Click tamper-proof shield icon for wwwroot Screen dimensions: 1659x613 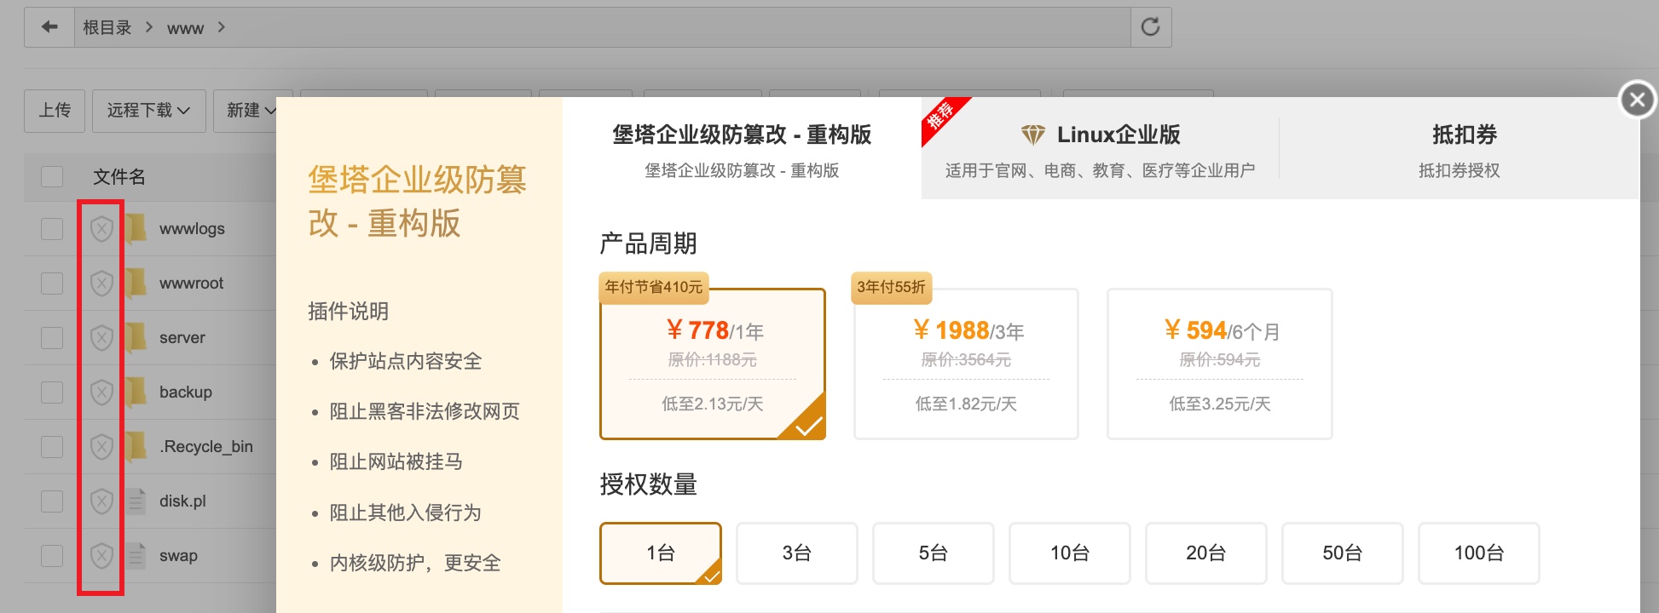tap(101, 283)
